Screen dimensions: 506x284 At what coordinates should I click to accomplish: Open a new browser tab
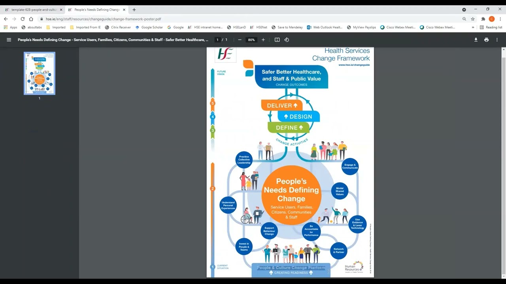134,9
